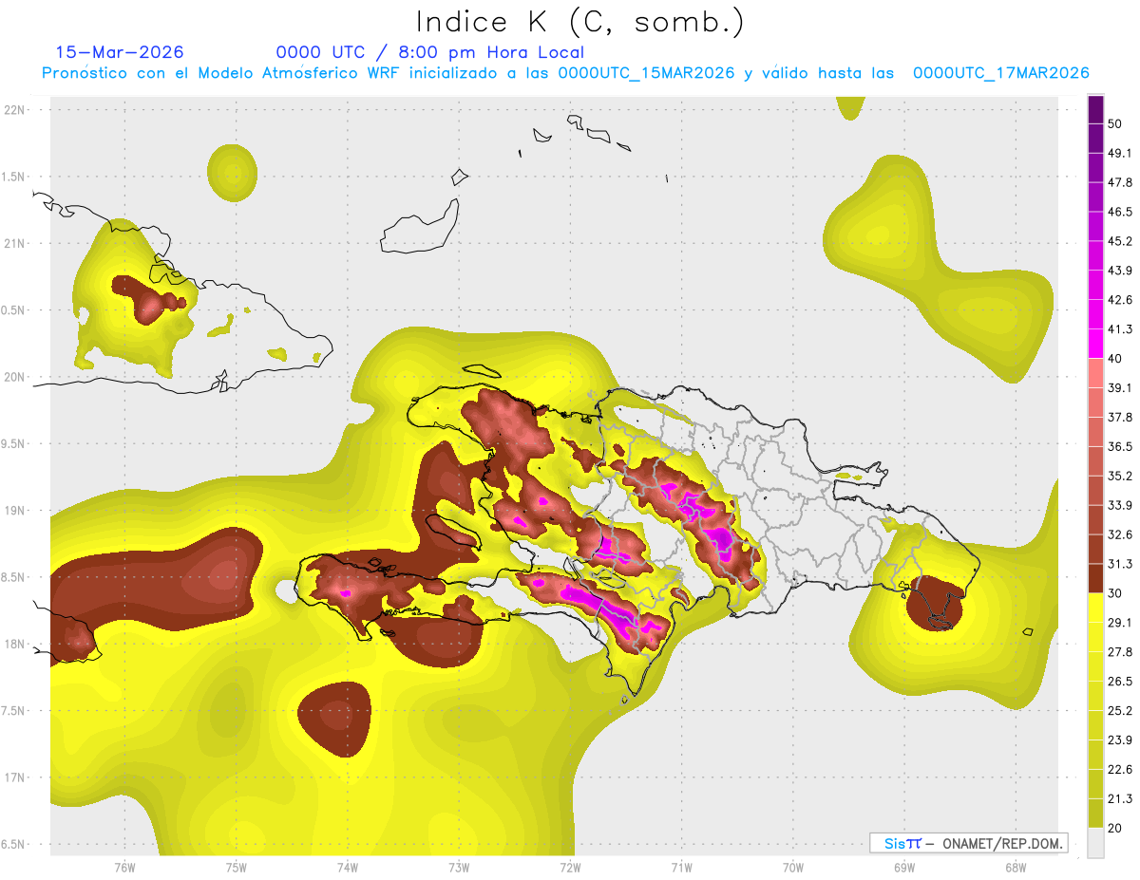The width and height of the screenshot is (1140, 880).
Task: Click the '21N' latitude axis label
Action: pyautogui.click(x=16, y=243)
